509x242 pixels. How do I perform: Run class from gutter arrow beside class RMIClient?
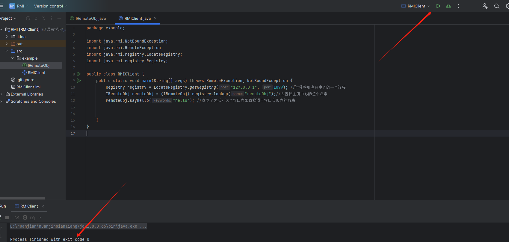(x=79, y=74)
